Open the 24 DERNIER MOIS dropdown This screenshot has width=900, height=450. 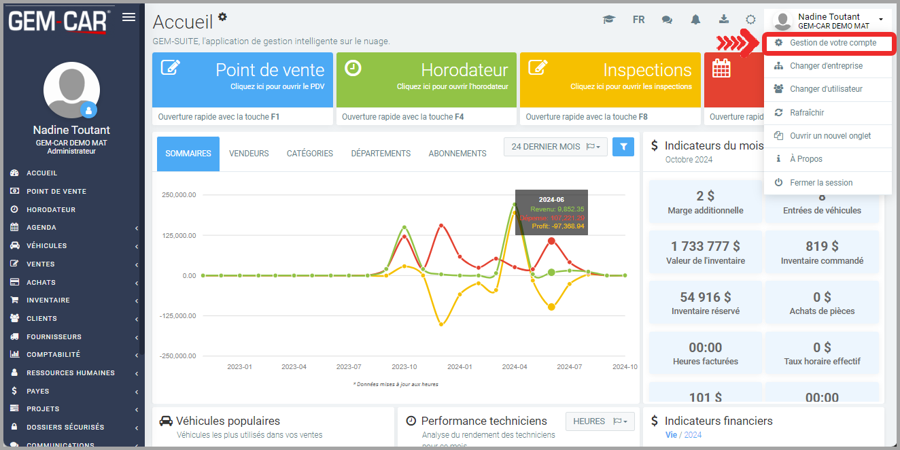pos(555,146)
